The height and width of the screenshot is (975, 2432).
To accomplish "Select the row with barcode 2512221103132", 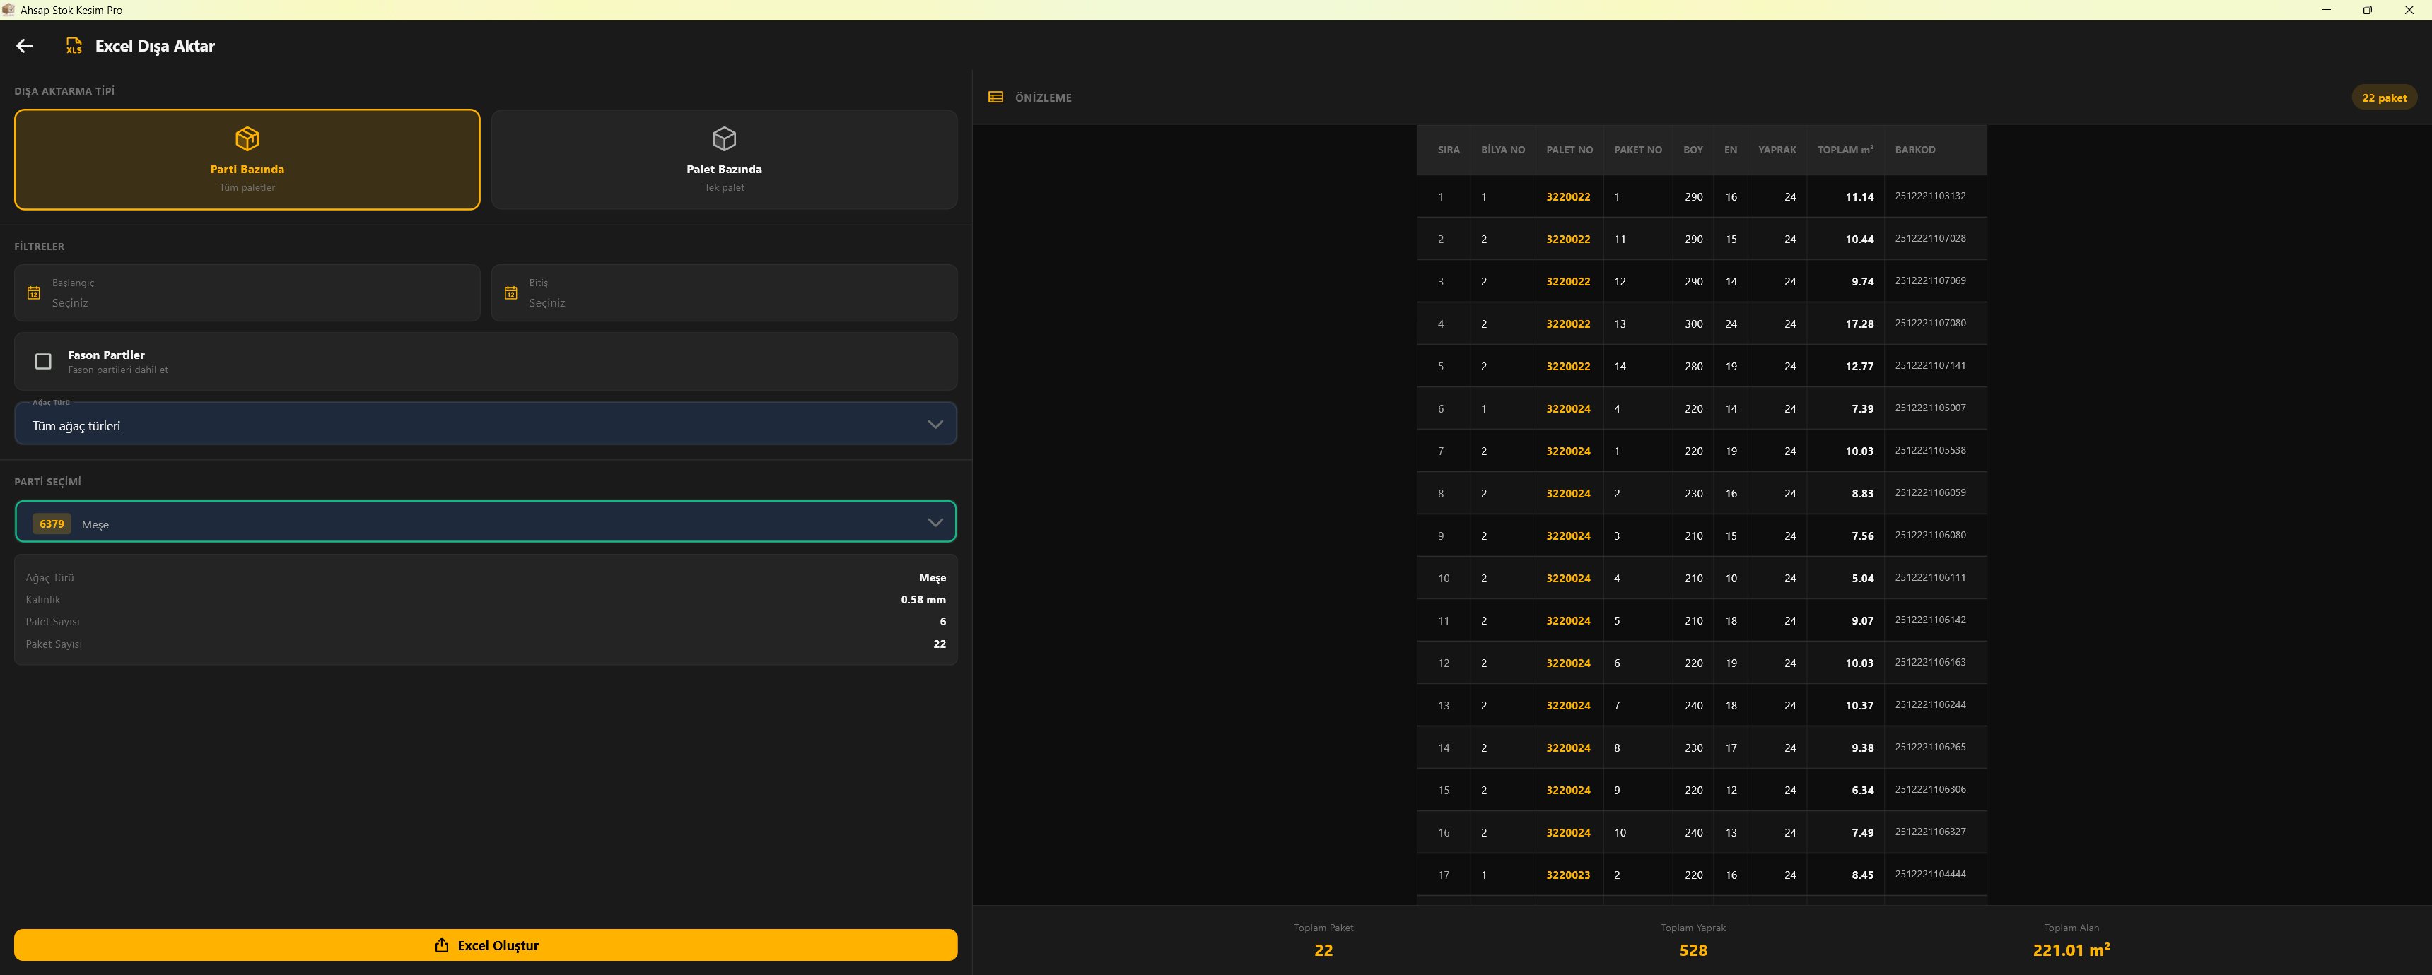I will click(1701, 196).
